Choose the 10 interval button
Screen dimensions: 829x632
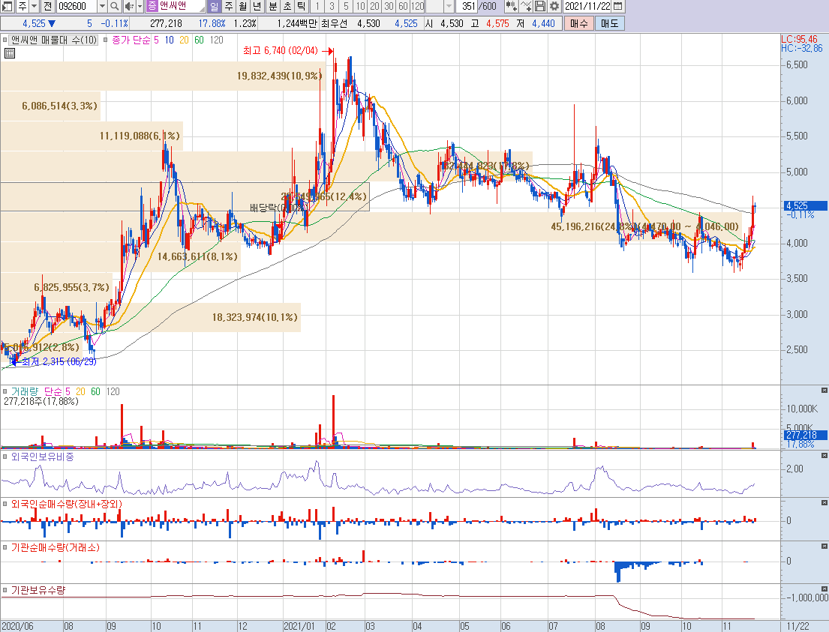pyautogui.click(x=360, y=6)
